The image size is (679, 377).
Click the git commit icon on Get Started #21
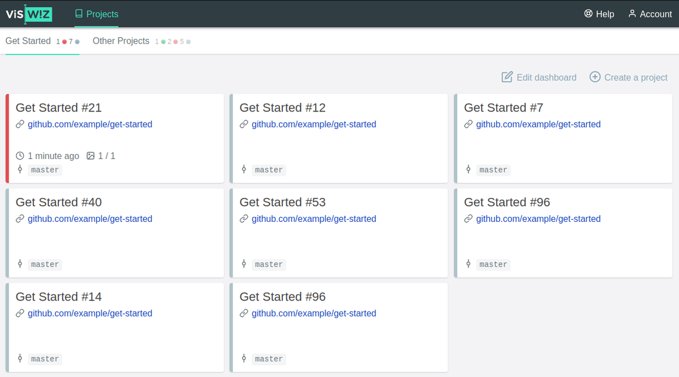pos(20,169)
